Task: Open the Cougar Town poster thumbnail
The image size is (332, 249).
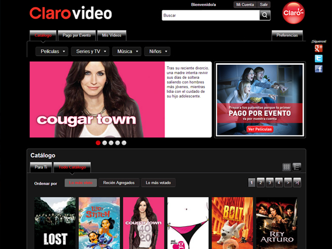Action: pyautogui.click(x=144, y=223)
